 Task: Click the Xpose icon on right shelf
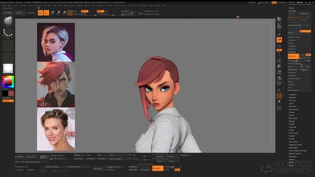(x=279, y=108)
